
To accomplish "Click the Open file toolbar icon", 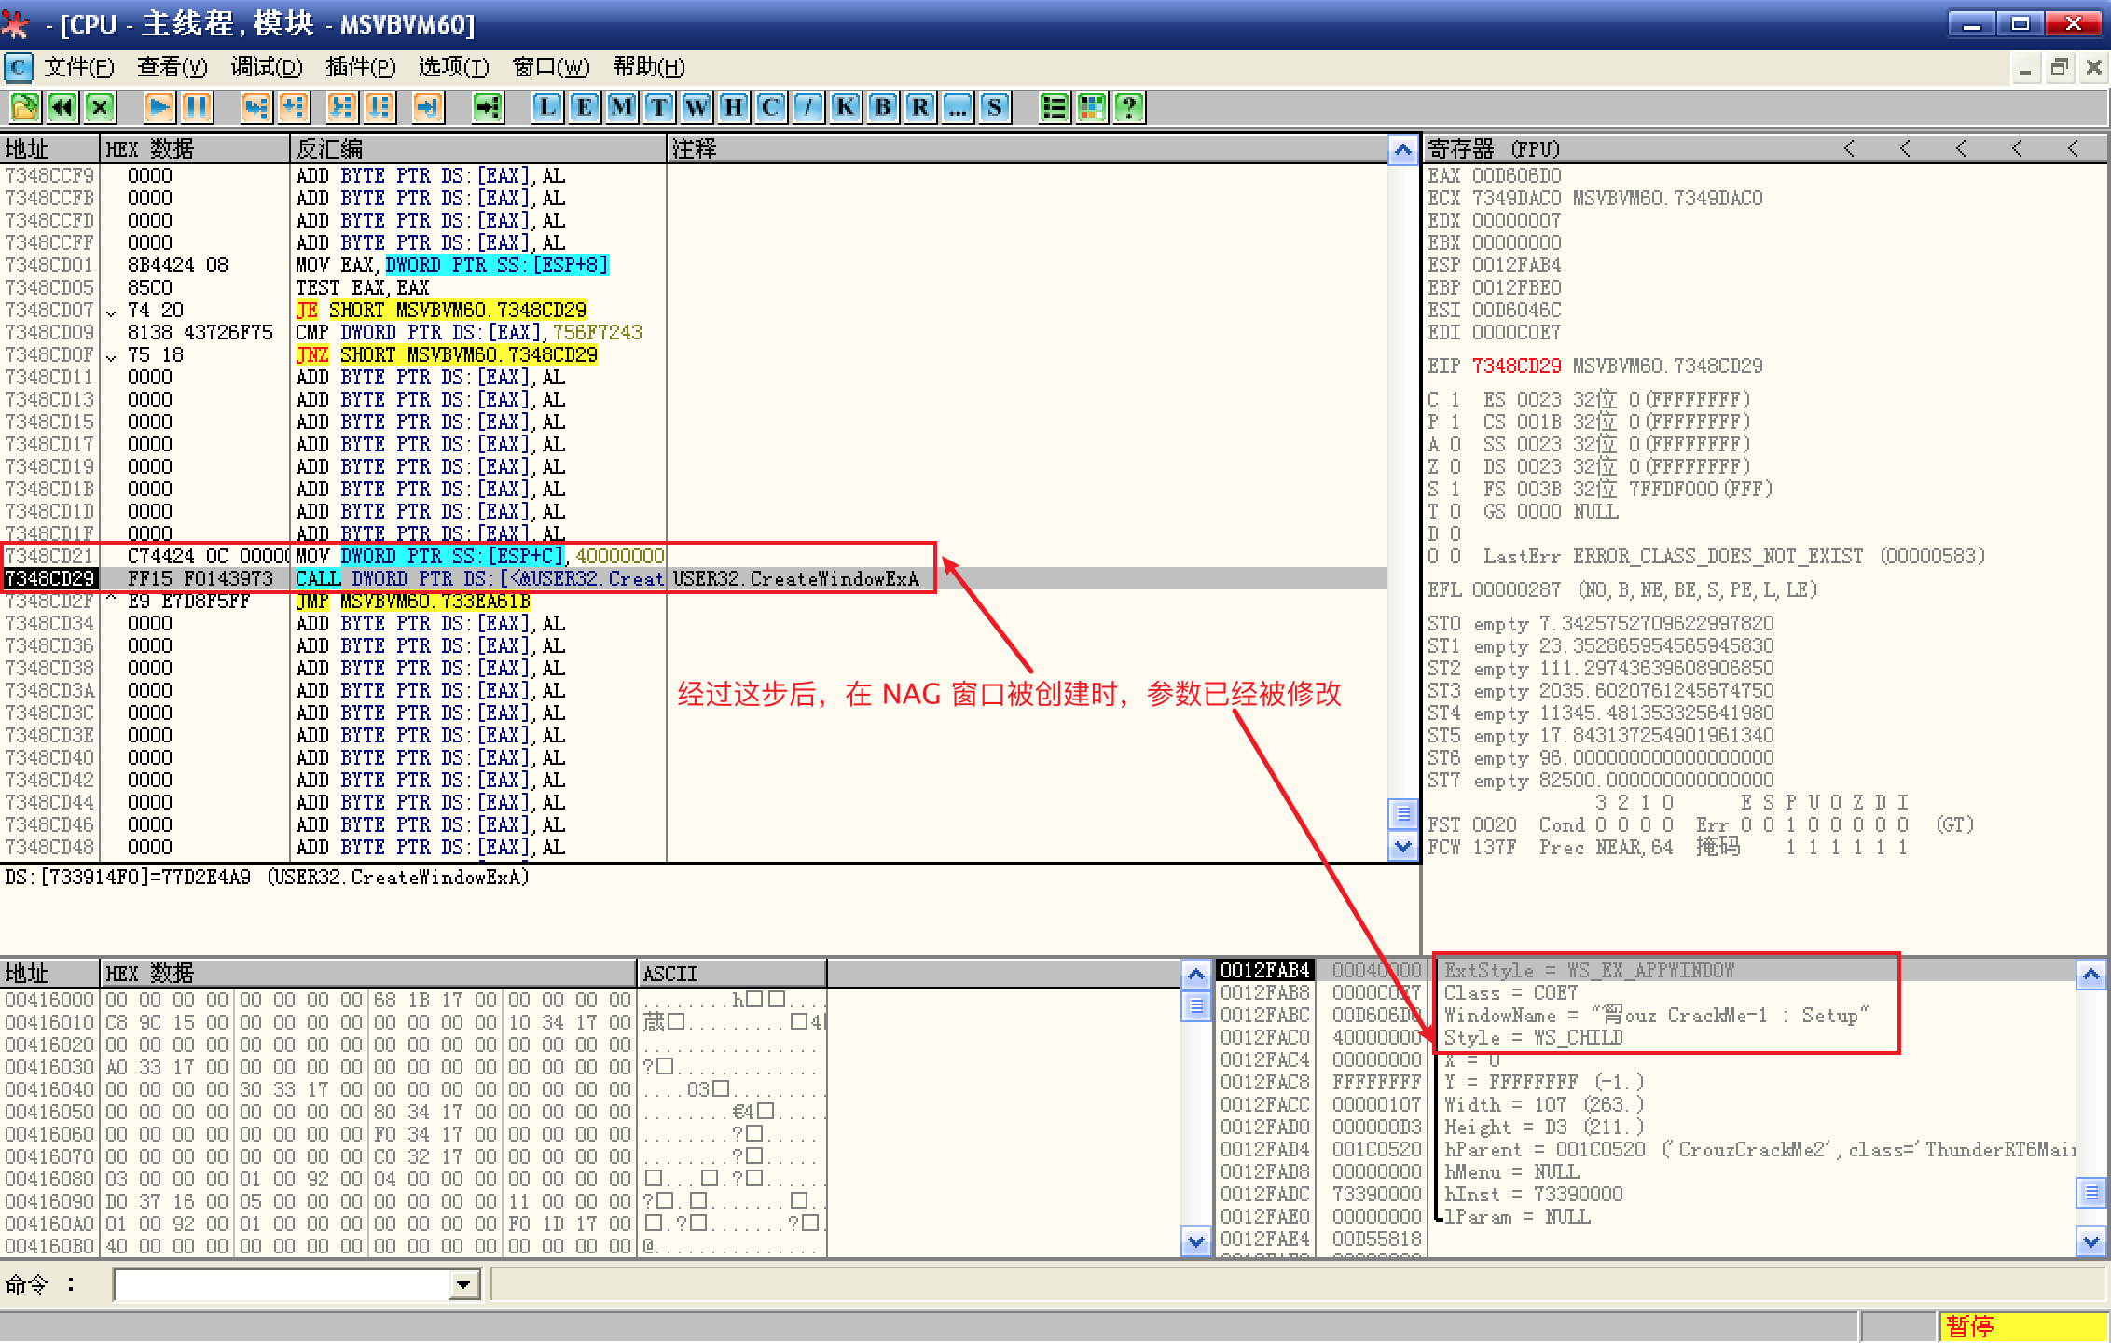I will click(x=25, y=107).
